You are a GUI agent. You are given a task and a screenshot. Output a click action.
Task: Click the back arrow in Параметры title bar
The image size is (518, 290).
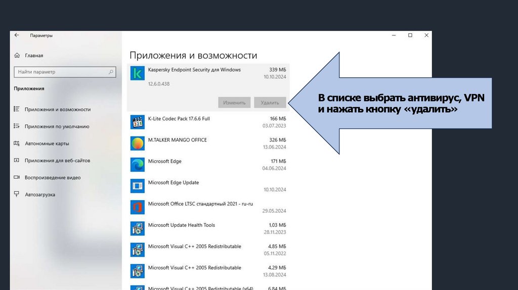pyautogui.click(x=17, y=35)
